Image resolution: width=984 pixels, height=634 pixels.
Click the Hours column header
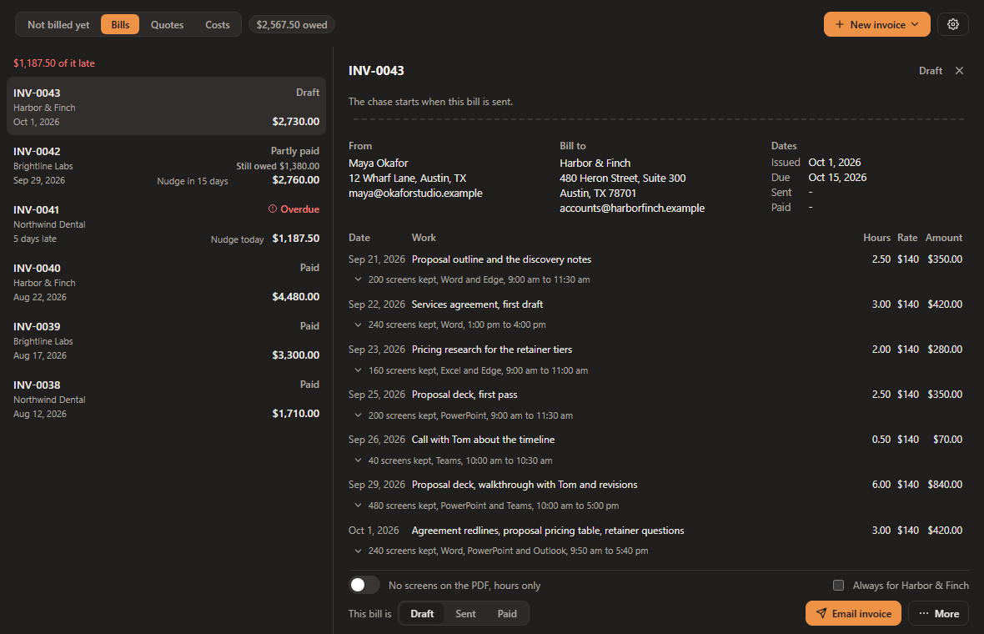tap(876, 237)
